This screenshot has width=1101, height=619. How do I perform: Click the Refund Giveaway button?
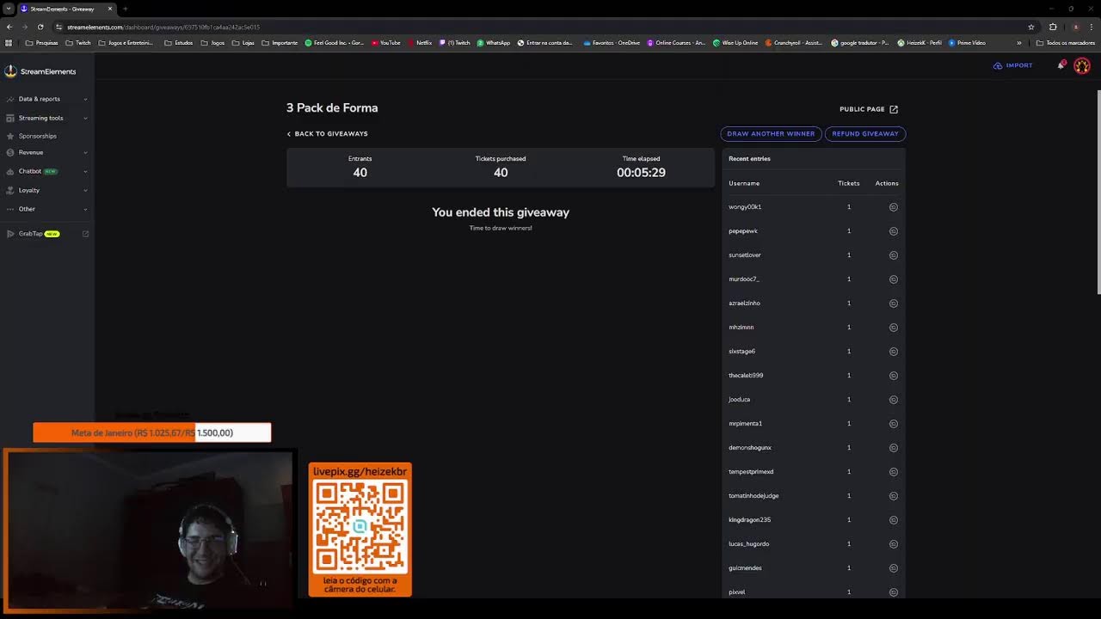tap(865, 134)
